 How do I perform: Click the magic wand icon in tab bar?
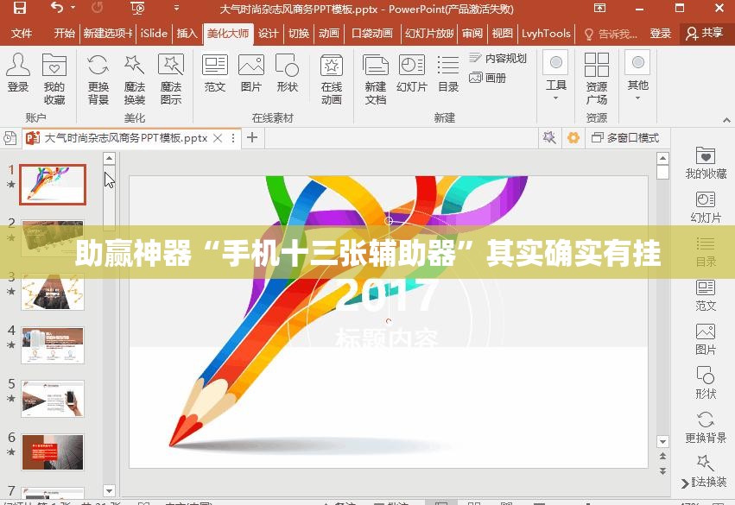tap(549, 138)
